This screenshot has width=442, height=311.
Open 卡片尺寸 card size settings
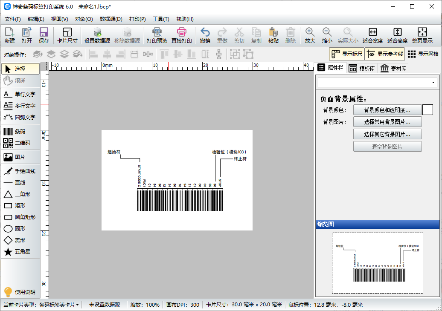click(x=67, y=35)
